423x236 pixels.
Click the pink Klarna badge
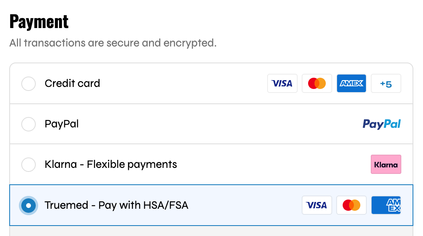386,164
